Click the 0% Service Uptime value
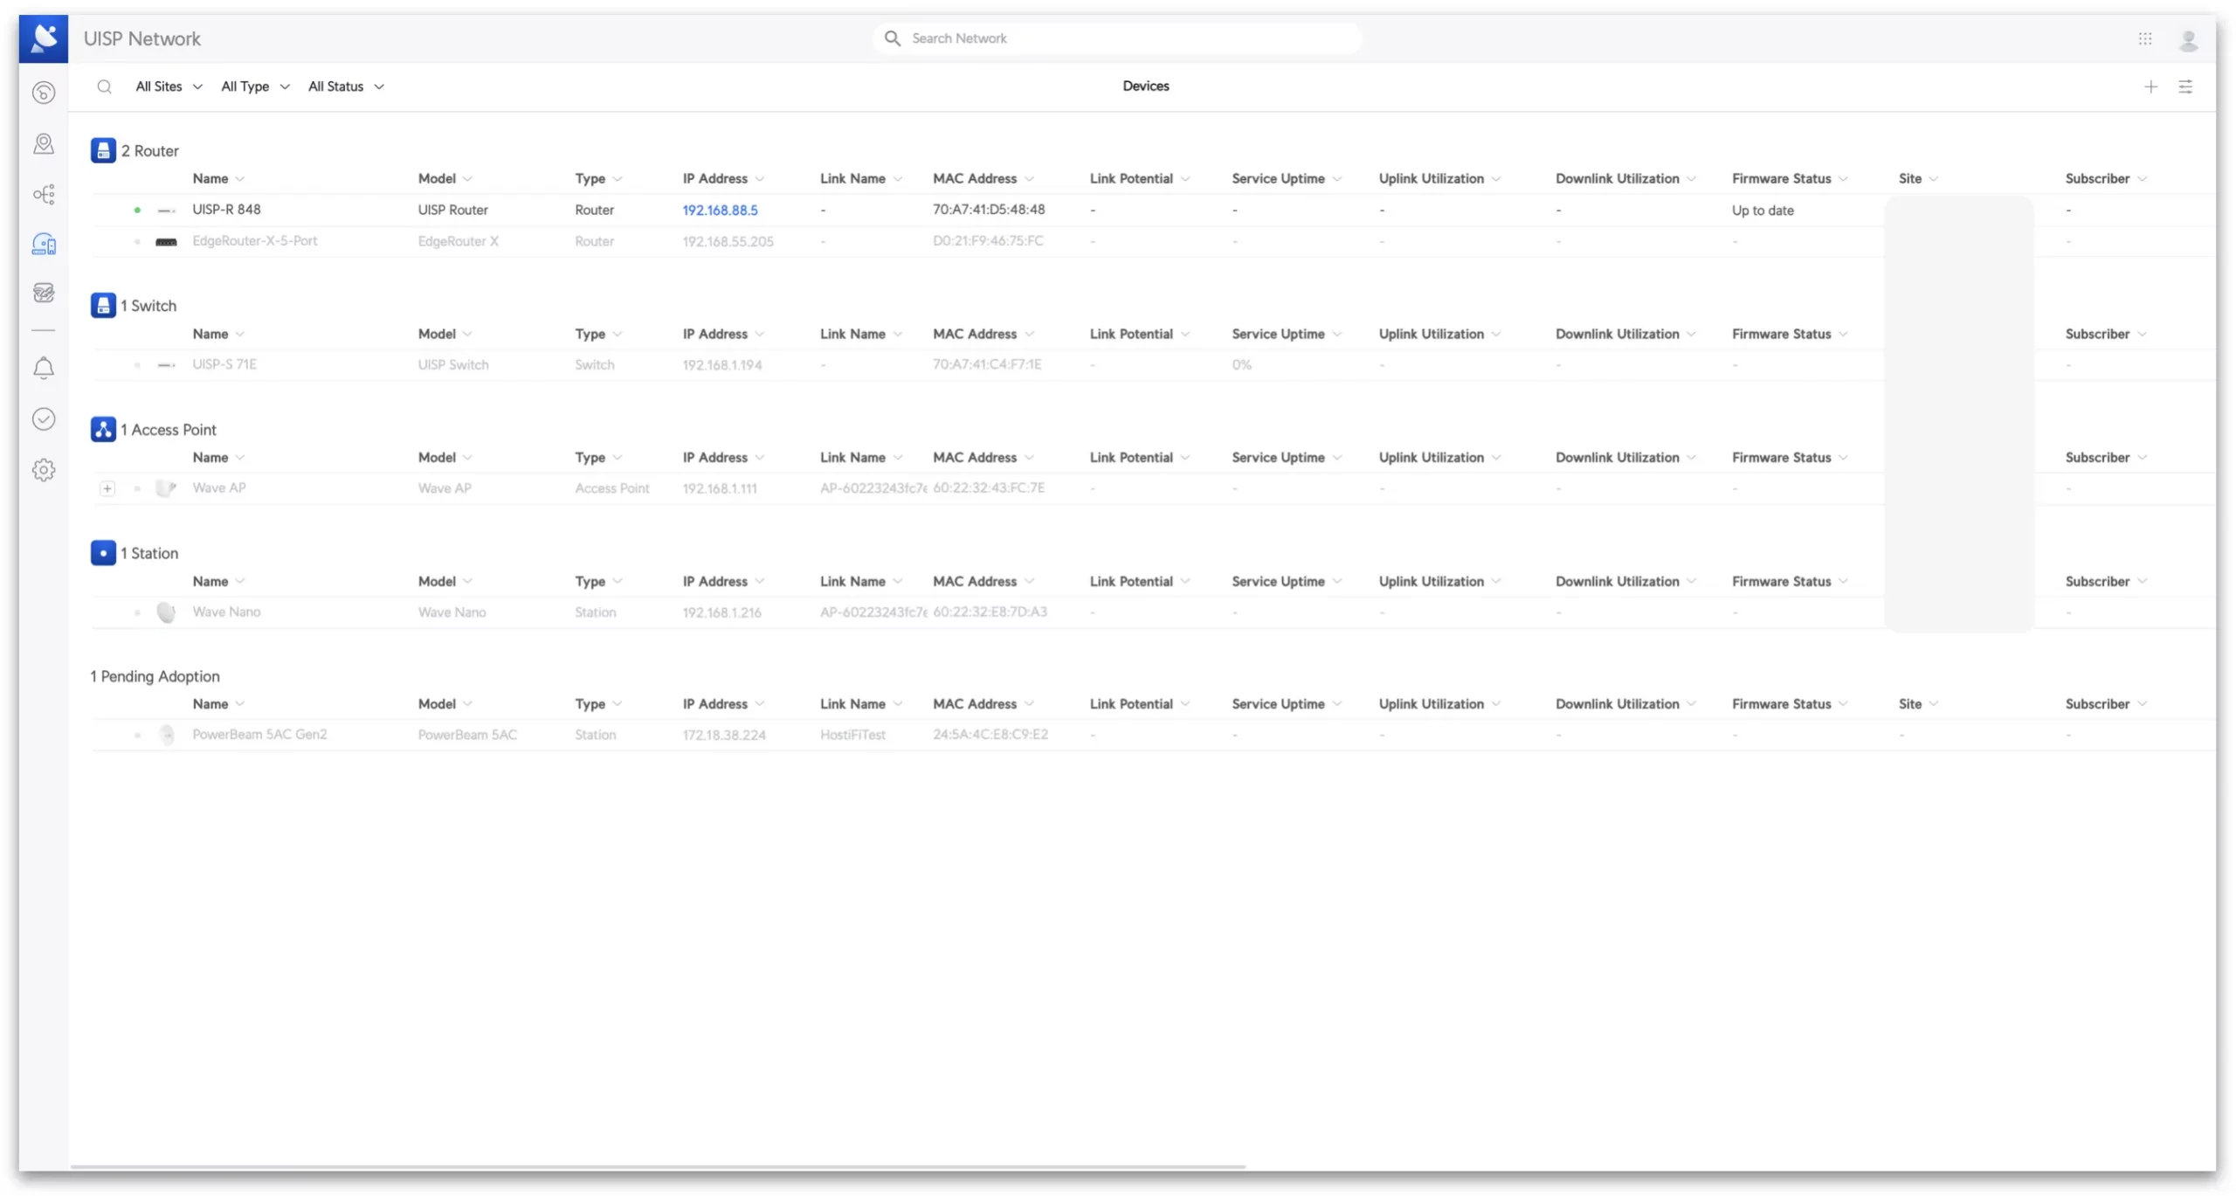 1241,365
